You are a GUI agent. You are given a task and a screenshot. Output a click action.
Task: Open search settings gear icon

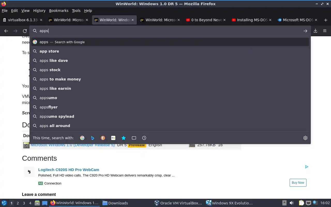[x=305, y=138]
